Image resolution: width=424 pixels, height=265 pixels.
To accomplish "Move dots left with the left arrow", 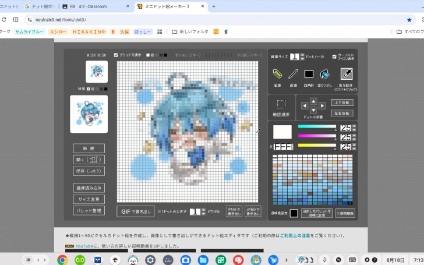I will (x=305, y=106).
